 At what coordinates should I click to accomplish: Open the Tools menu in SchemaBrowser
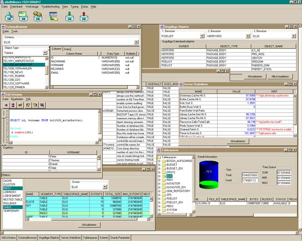(14, 31)
